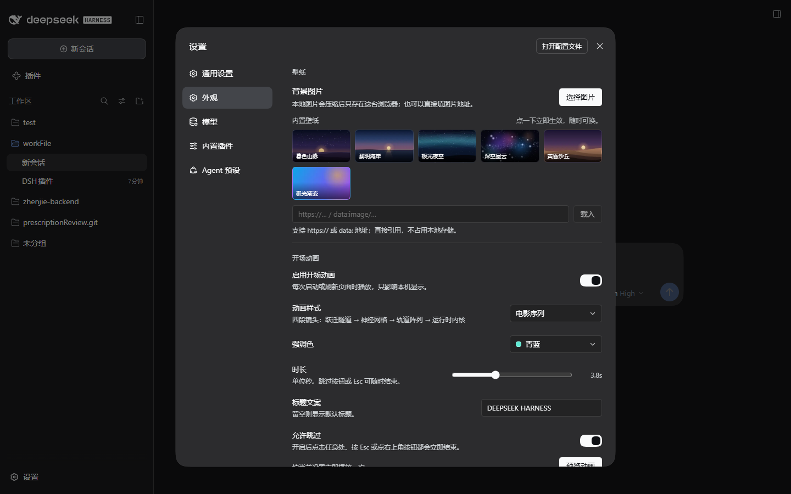
Task: Toggle 允许跳过 switch
Action: [591, 441]
